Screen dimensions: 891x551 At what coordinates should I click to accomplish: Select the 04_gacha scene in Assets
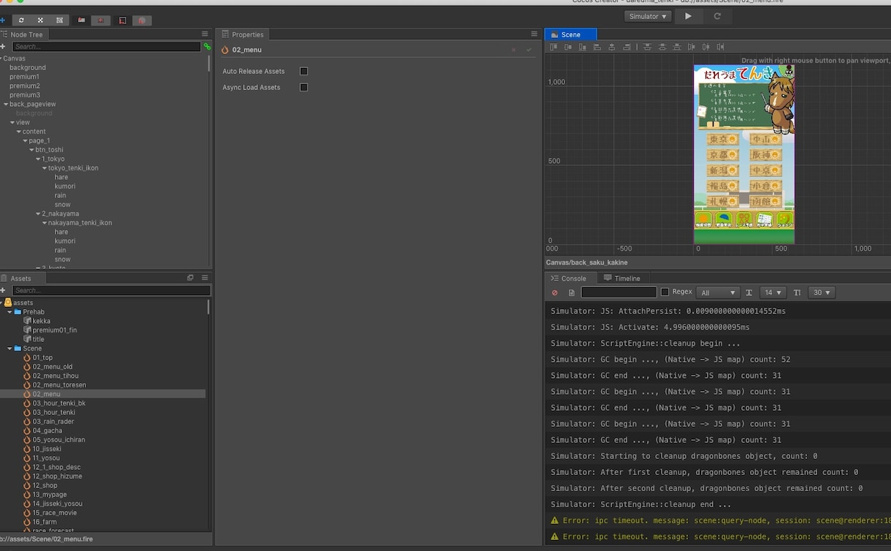click(x=47, y=431)
